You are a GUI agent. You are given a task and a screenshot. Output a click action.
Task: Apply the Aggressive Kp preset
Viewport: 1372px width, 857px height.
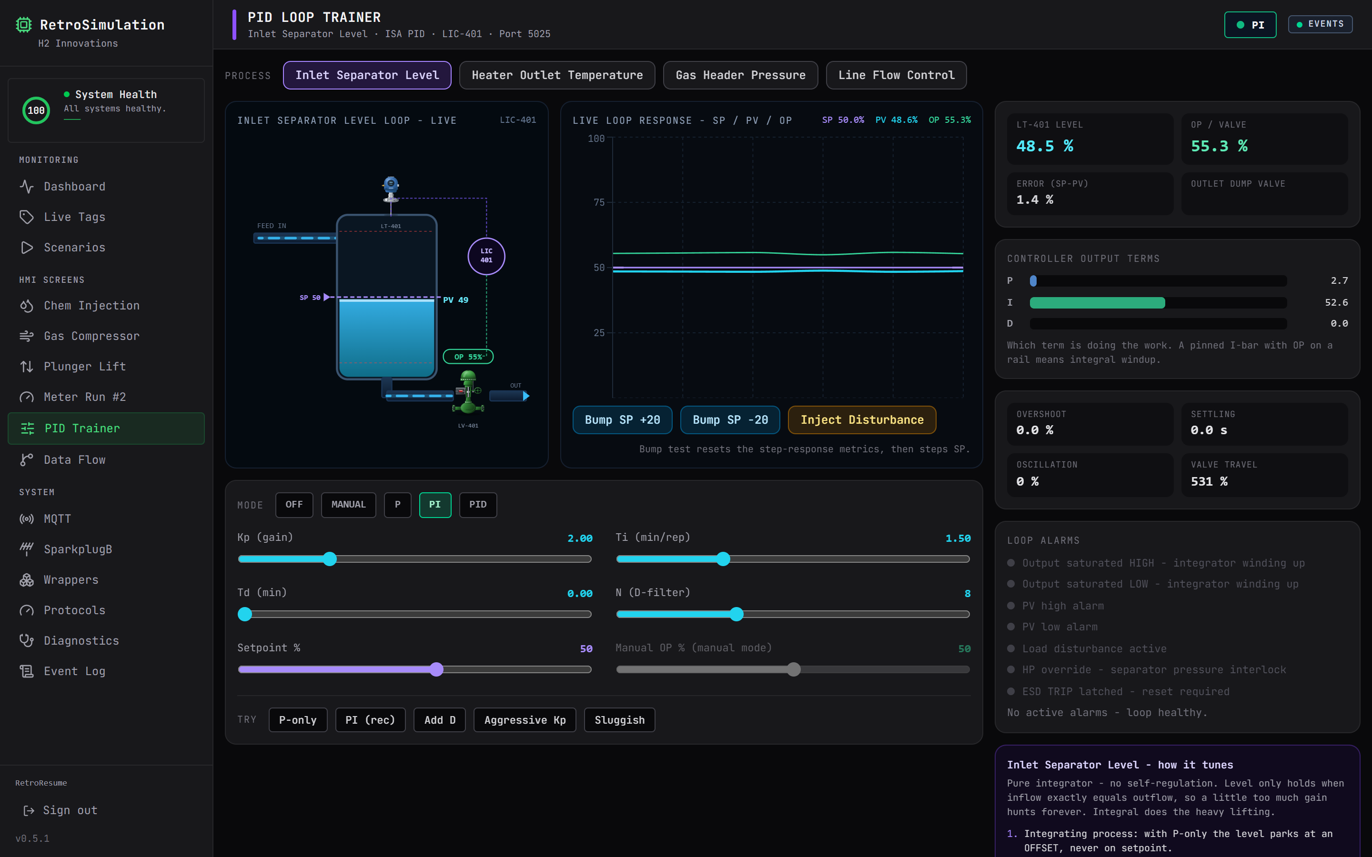point(525,720)
